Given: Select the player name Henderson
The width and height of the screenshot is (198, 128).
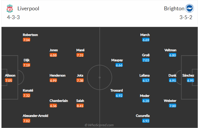Looking at the screenshot, I should (58, 75).
